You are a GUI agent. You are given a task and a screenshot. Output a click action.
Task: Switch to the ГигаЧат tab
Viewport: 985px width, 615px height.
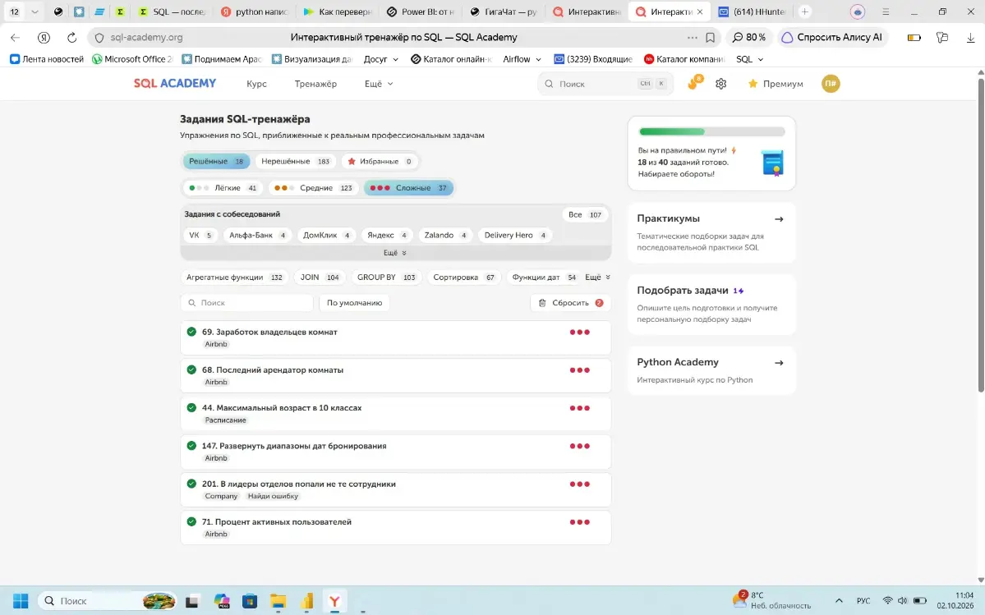tap(503, 12)
